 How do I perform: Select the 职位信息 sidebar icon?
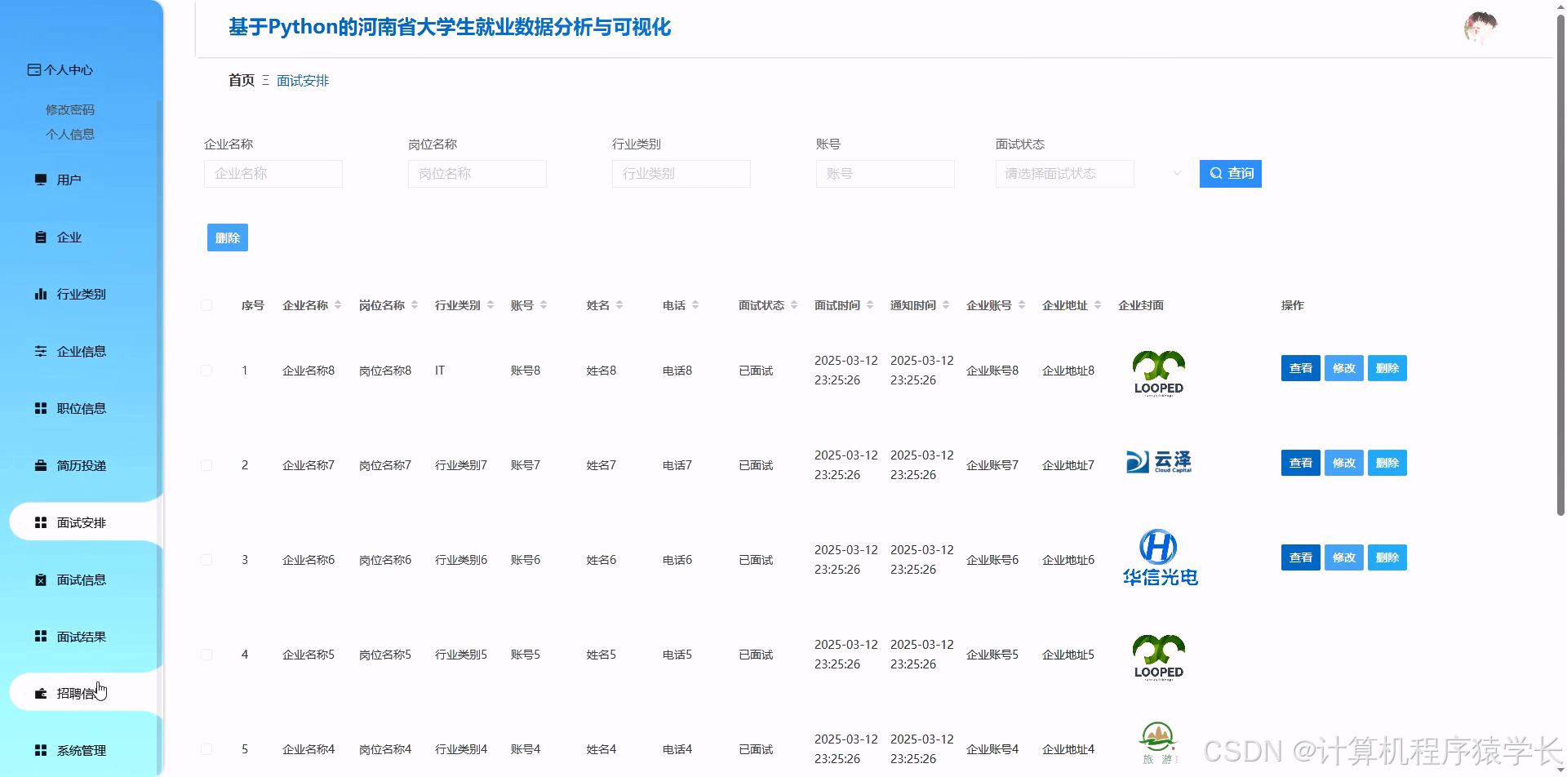coord(41,408)
